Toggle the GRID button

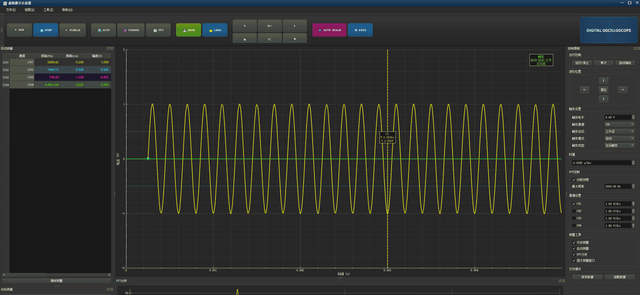pyautogui.click(x=360, y=30)
